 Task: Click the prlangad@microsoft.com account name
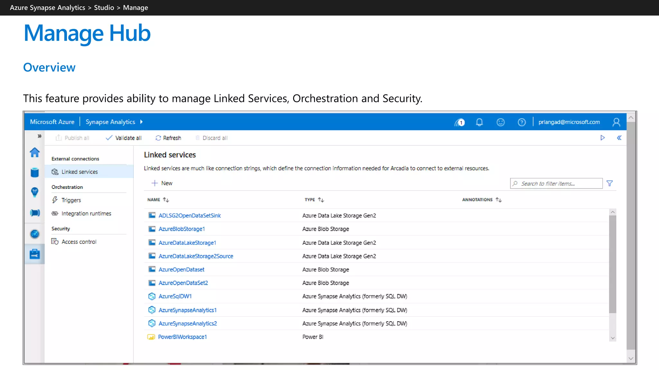[x=569, y=122]
